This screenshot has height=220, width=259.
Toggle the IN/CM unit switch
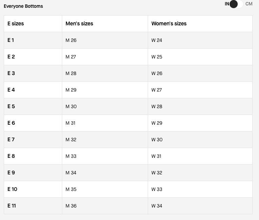click(x=236, y=4)
